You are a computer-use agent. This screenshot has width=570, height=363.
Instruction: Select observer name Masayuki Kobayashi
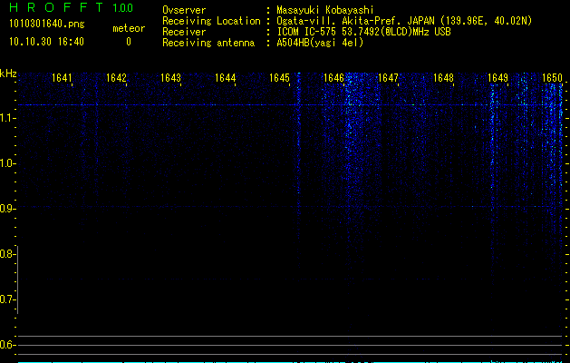pos(325,10)
